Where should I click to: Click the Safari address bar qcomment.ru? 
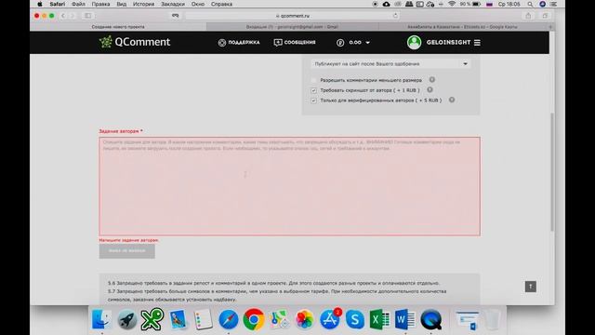[292, 16]
